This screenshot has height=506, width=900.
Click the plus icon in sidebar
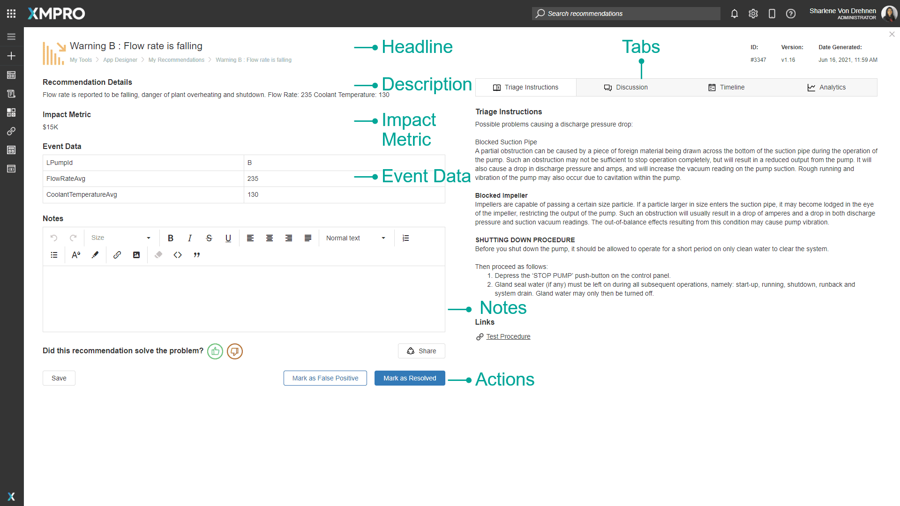(11, 56)
